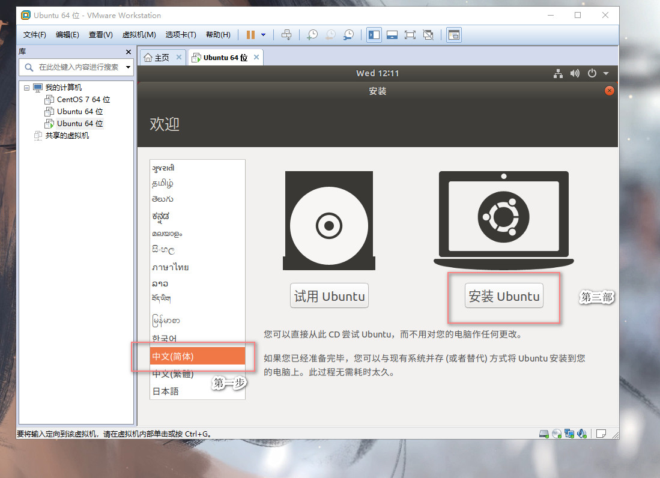Click the 安装 Ubuntu button

(504, 296)
